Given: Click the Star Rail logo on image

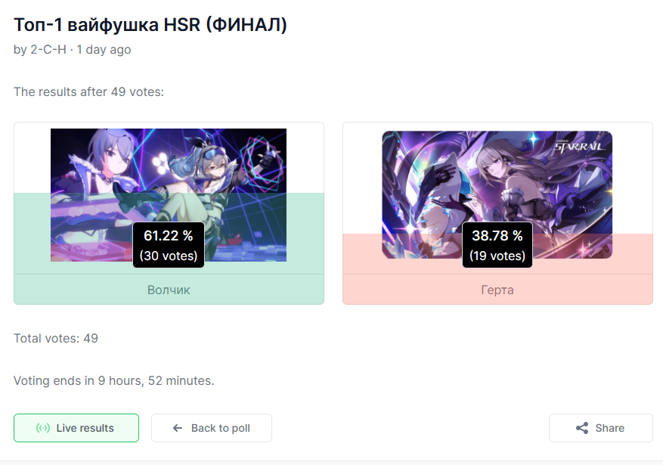Looking at the screenshot, I should [x=578, y=146].
